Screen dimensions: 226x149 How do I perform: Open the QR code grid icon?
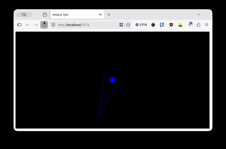click(121, 25)
